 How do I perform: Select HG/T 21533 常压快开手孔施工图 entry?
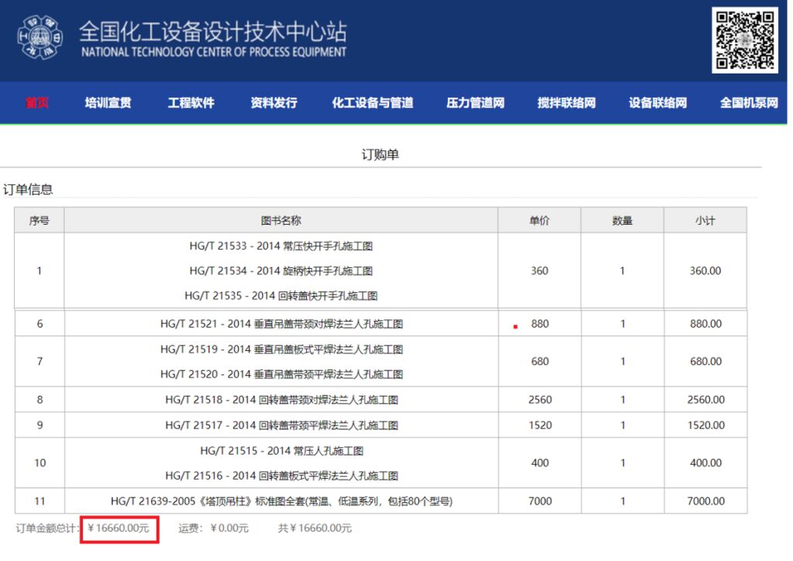point(281,246)
